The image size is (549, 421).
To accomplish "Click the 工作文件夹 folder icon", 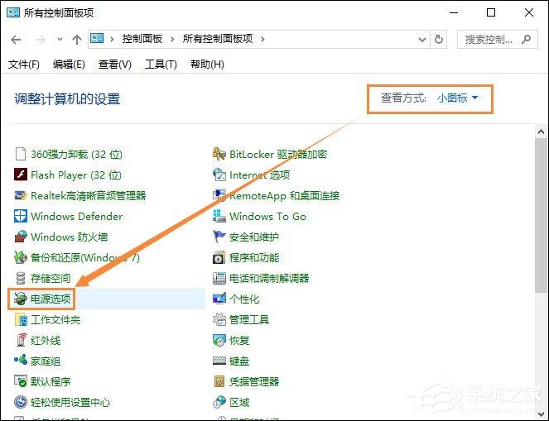I will (21, 319).
